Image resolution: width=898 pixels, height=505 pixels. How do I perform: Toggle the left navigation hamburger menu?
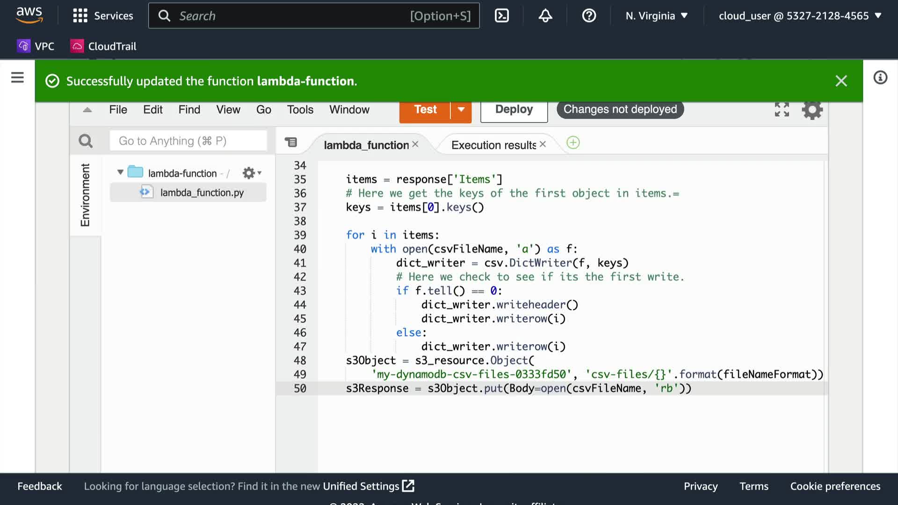[17, 78]
